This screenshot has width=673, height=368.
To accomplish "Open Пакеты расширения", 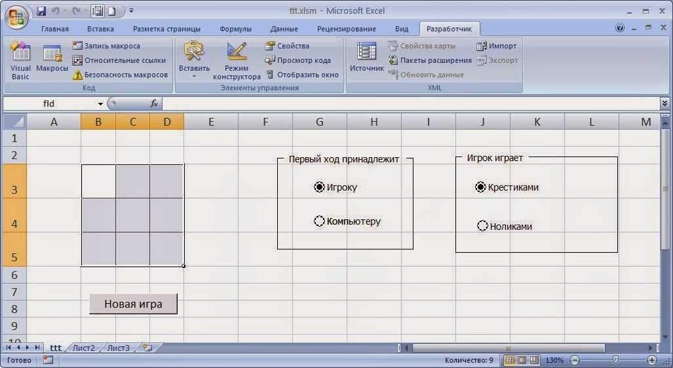I will pyautogui.click(x=430, y=60).
